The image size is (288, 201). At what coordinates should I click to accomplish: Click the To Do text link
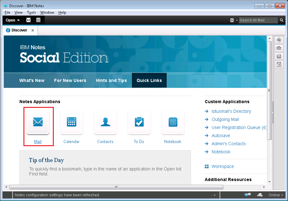pyautogui.click(x=139, y=141)
